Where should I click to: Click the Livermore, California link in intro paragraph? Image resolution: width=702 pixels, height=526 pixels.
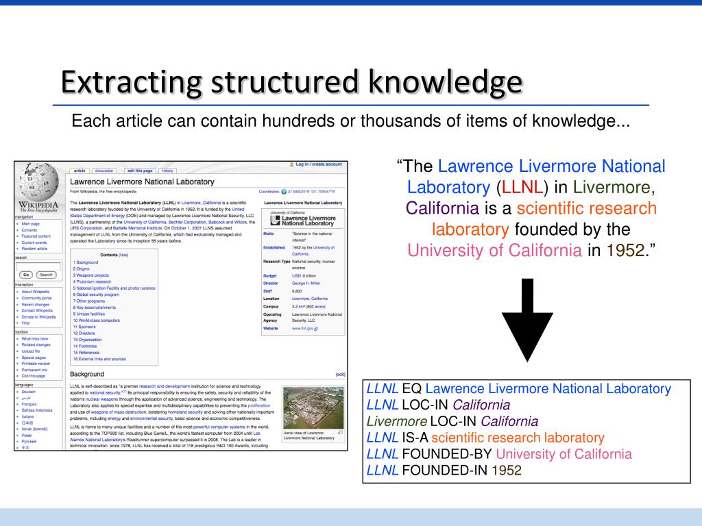pos(201,203)
